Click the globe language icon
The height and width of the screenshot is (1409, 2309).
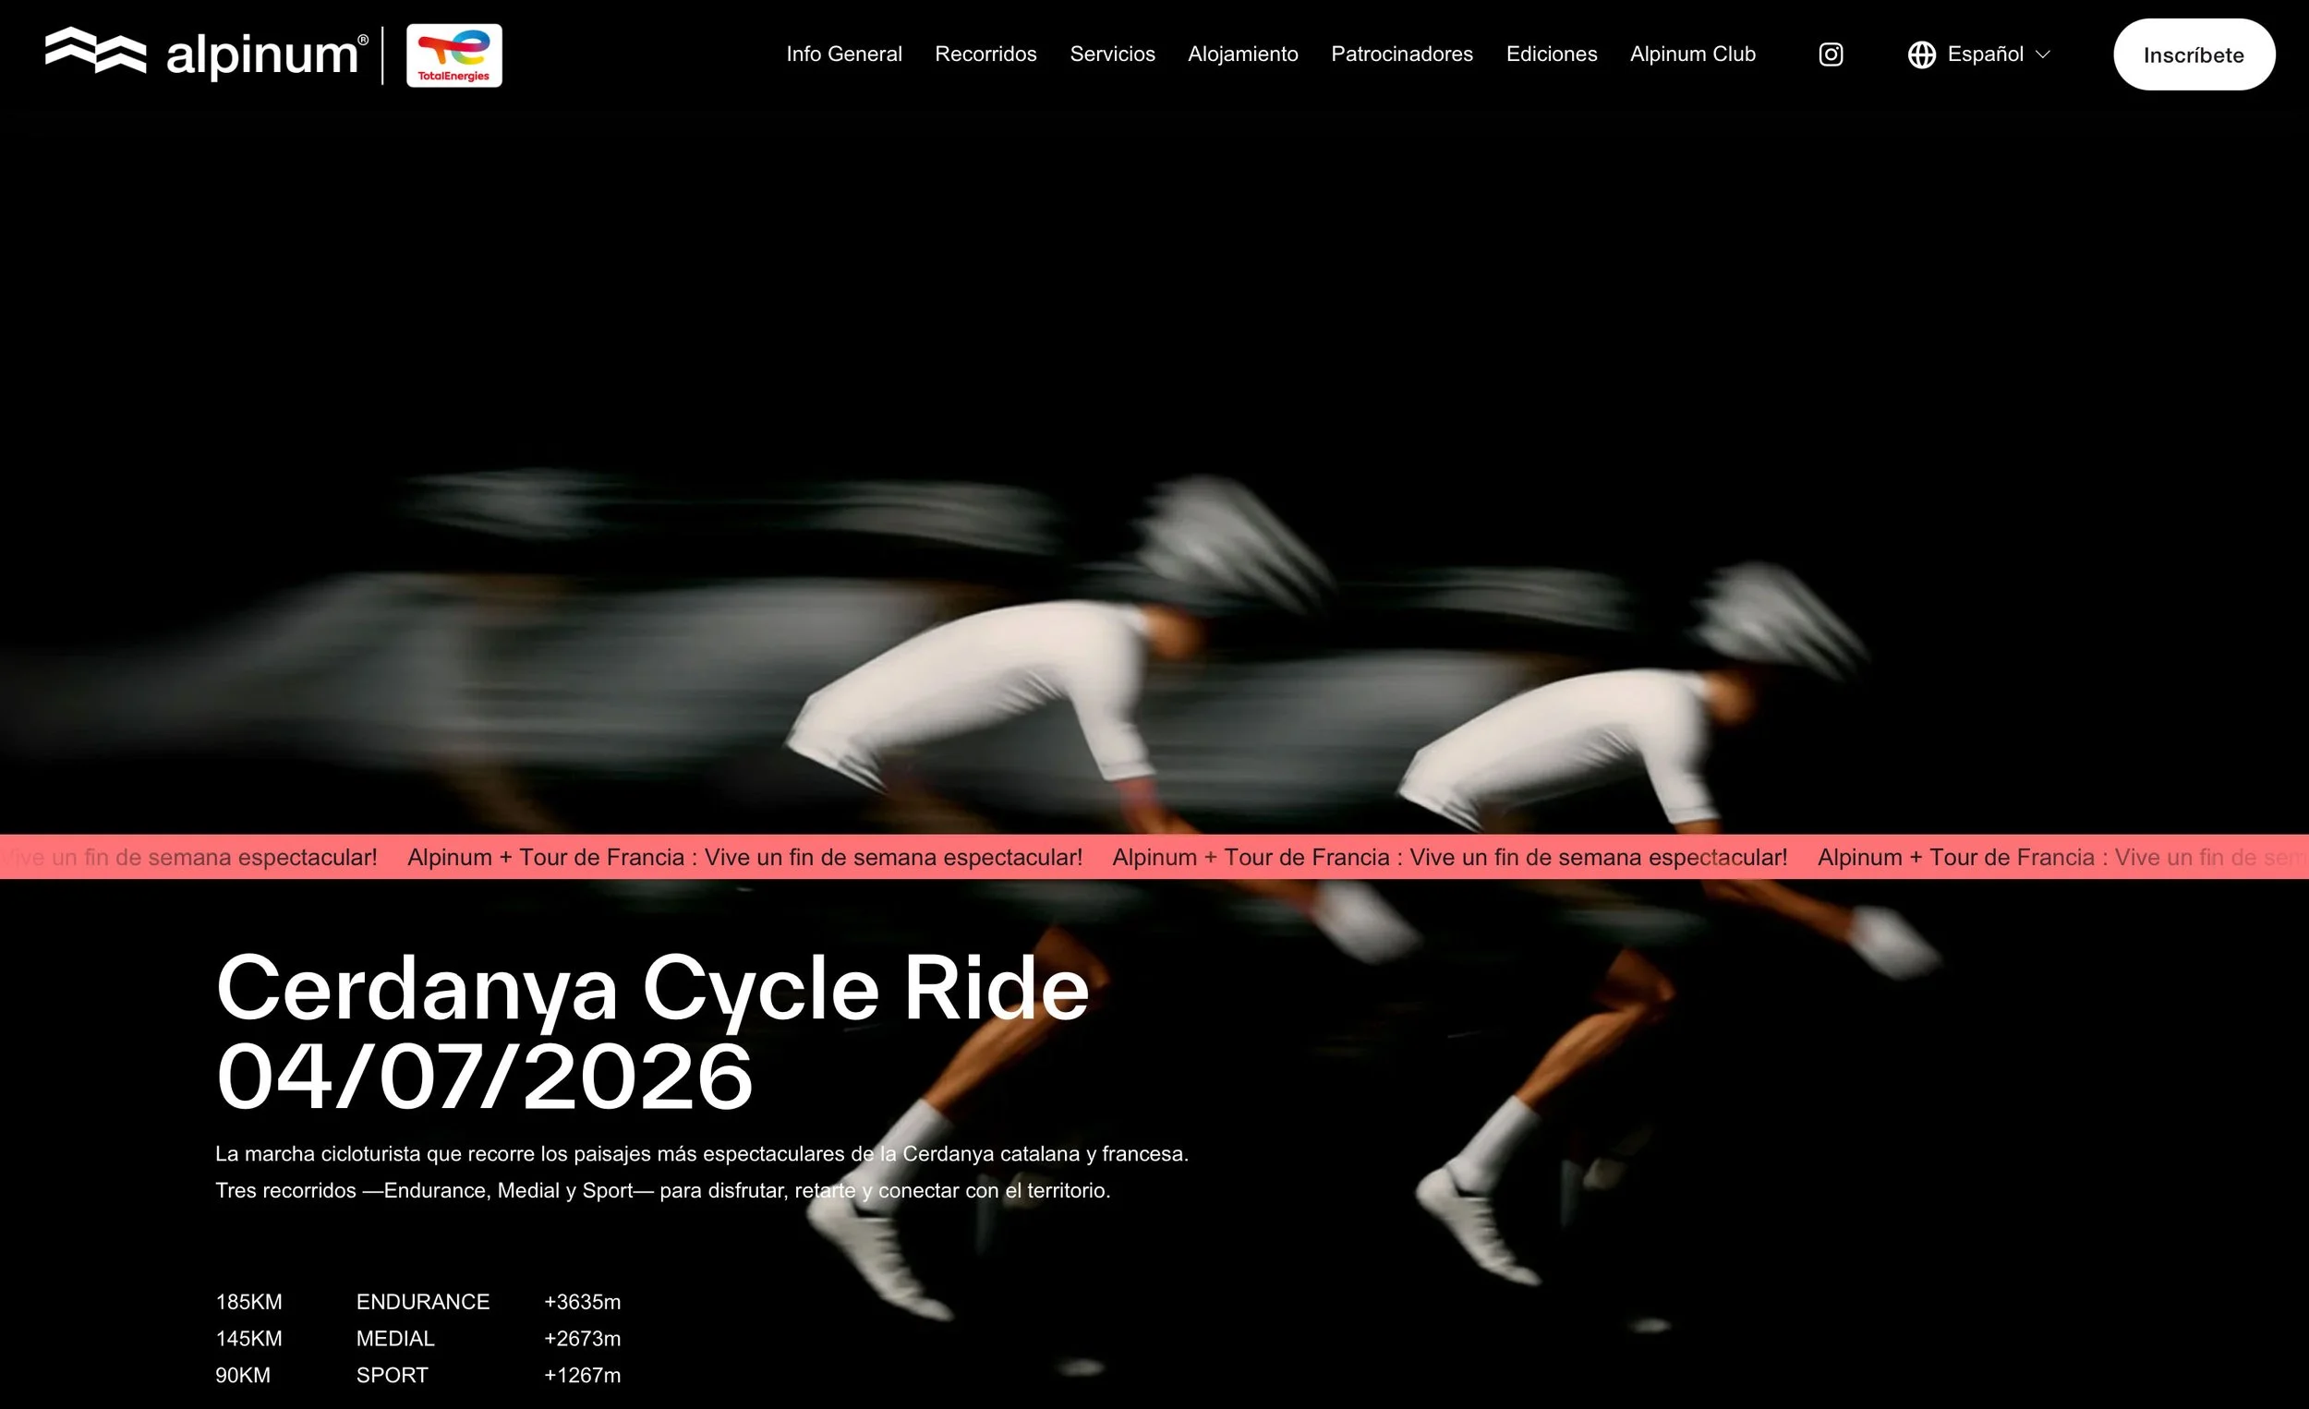(1921, 54)
